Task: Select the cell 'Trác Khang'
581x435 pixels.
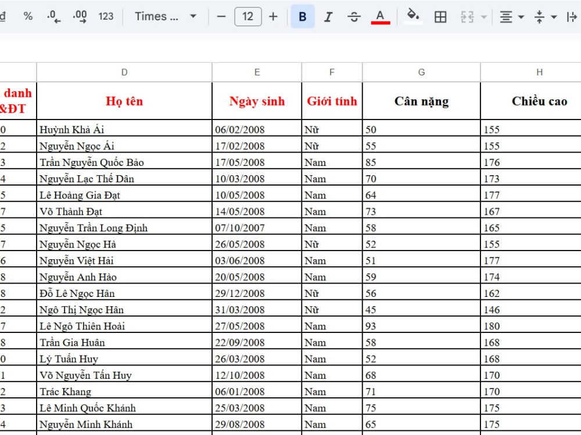Action: (x=124, y=390)
